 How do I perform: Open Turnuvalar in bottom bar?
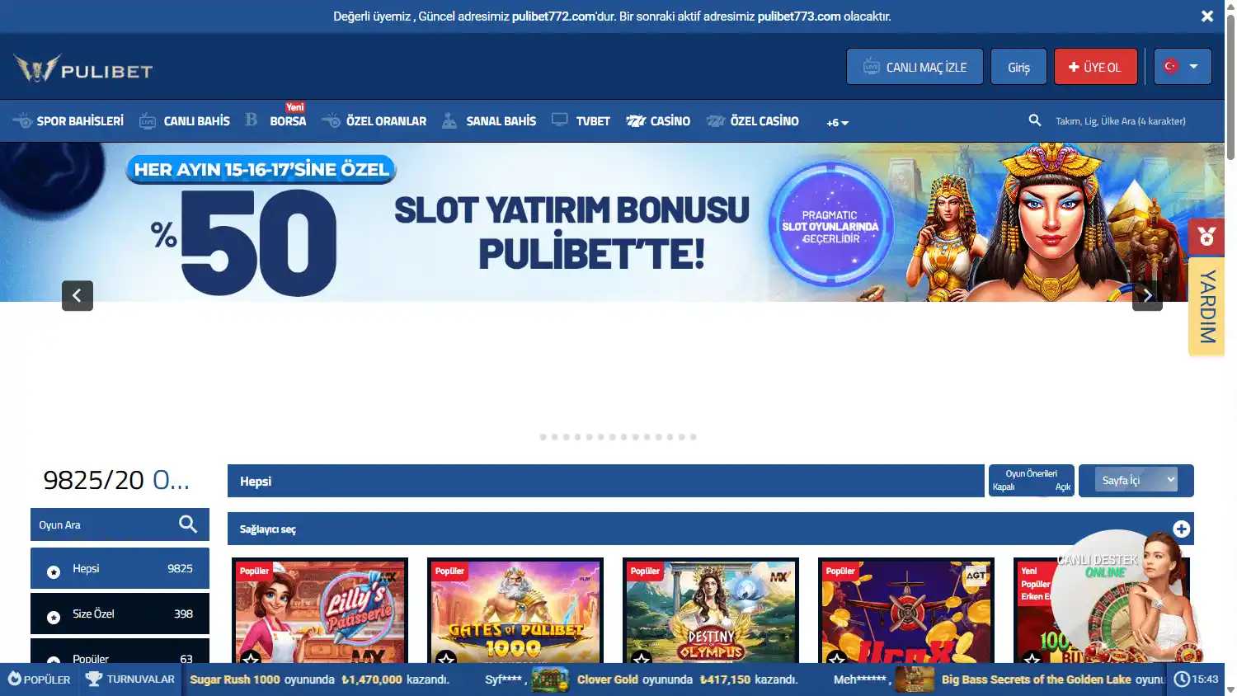click(130, 680)
